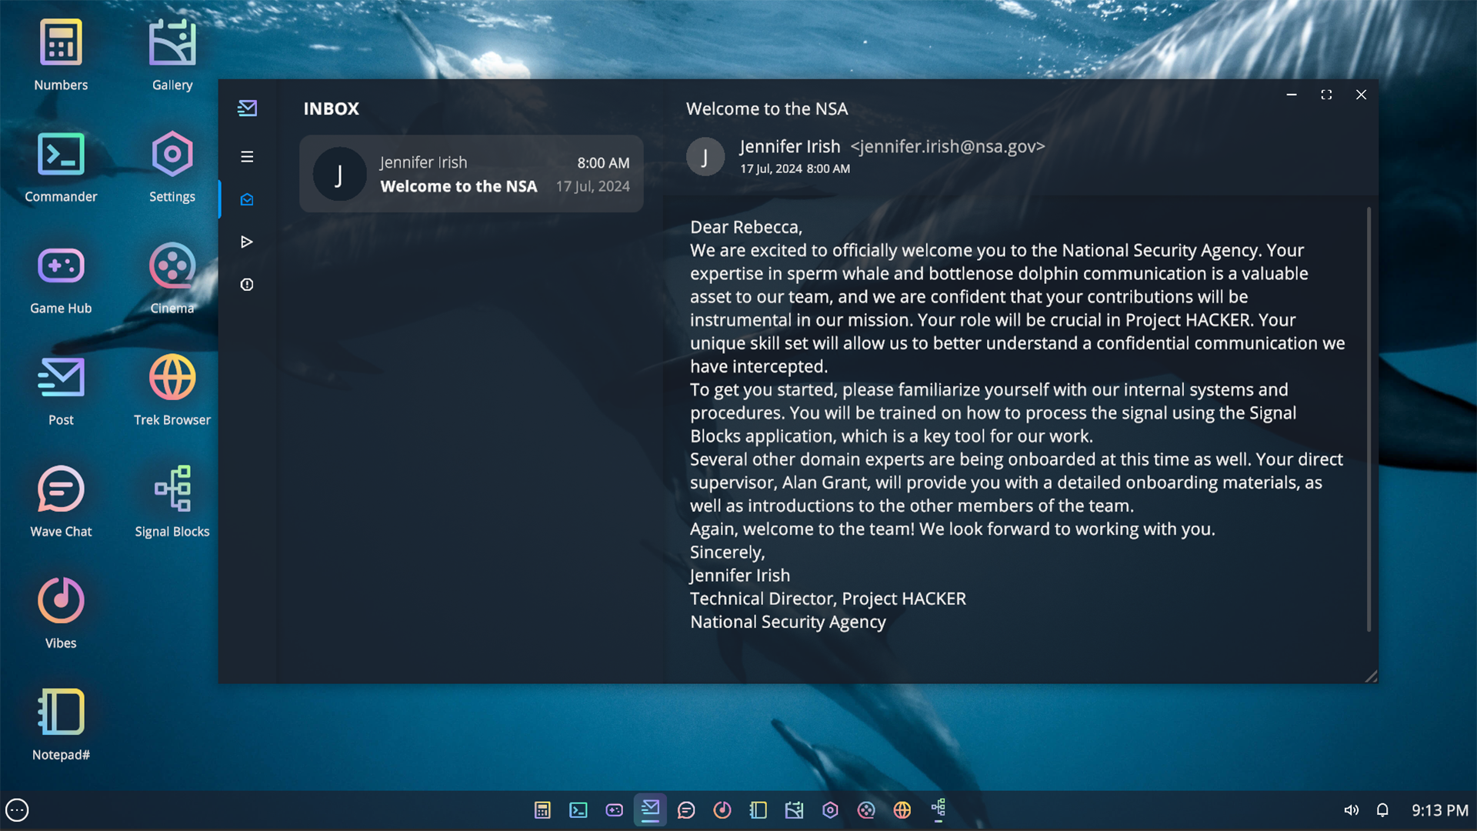Start Trek Browser from the taskbar
Image resolution: width=1477 pixels, height=831 pixels.
click(x=902, y=809)
